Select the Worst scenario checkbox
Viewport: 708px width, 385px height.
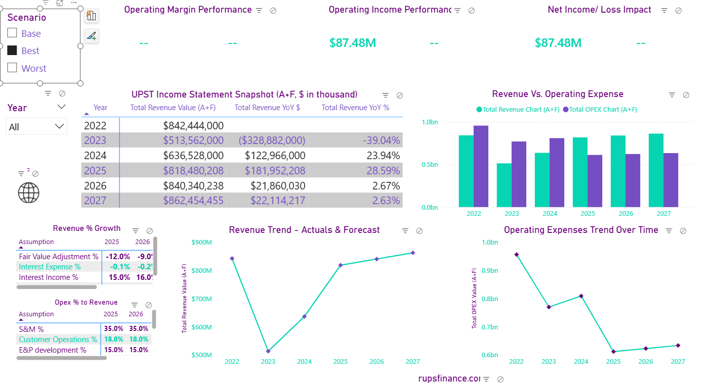click(13, 67)
